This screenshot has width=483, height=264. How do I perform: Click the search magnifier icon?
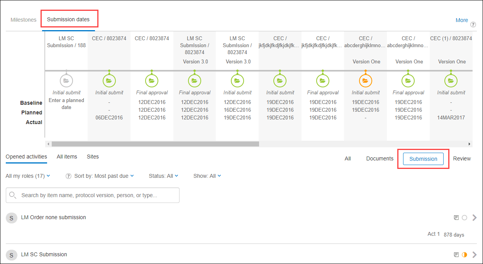pyautogui.click(x=13, y=195)
